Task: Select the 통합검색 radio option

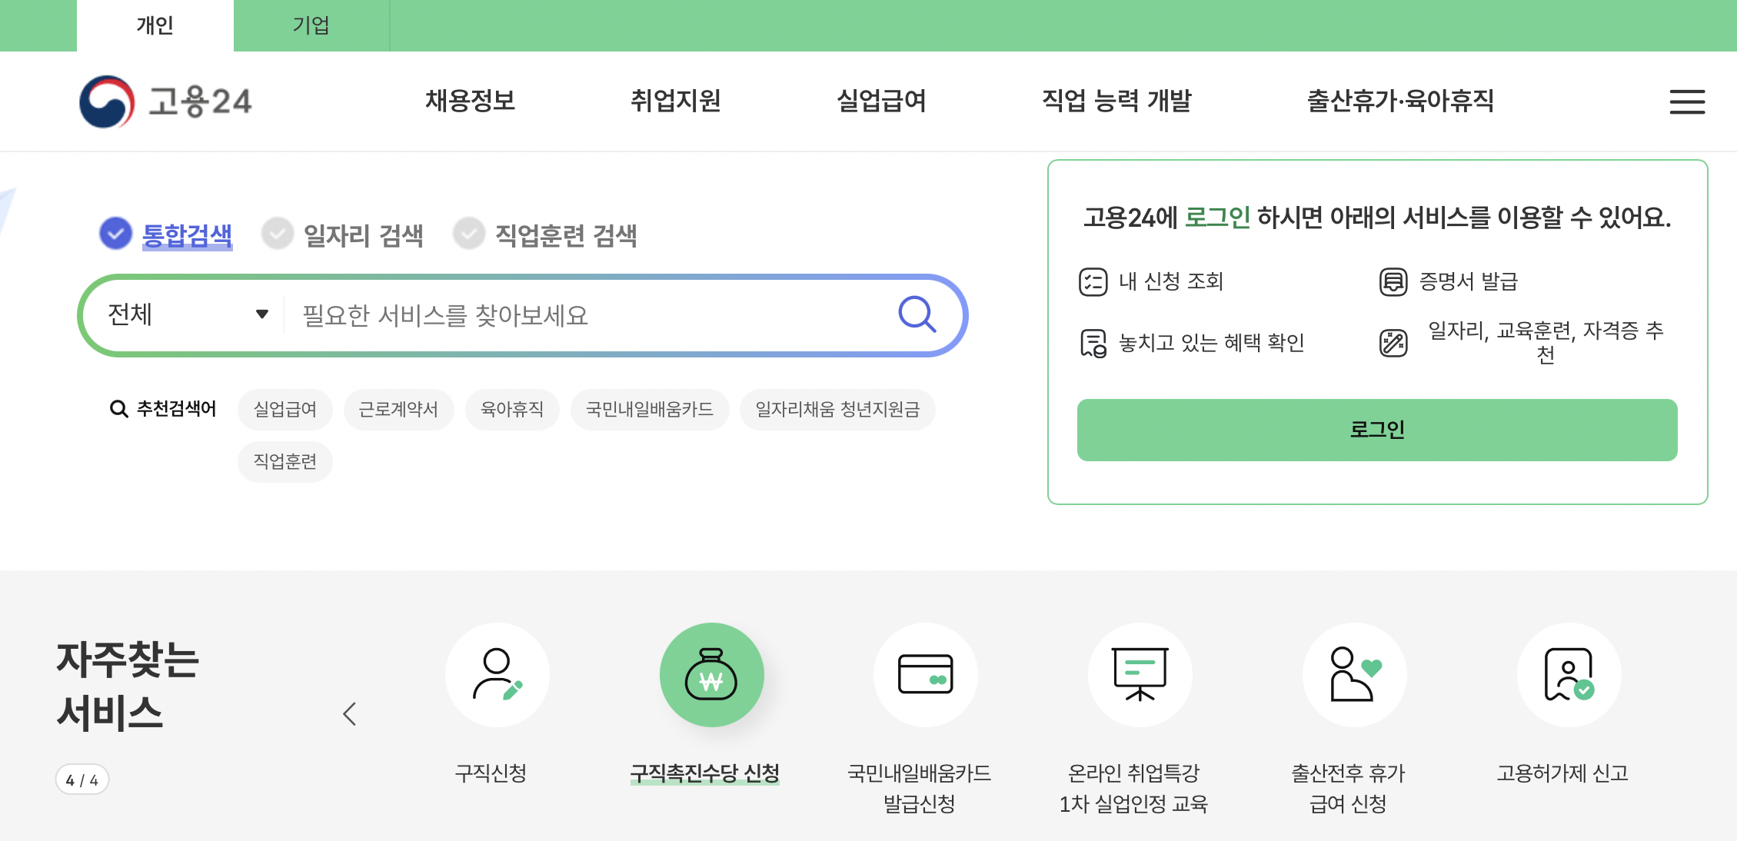Action: coord(116,234)
